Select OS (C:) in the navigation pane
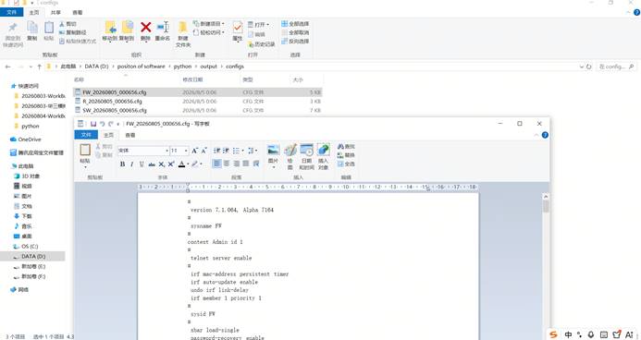641x340 pixels. [30, 247]
